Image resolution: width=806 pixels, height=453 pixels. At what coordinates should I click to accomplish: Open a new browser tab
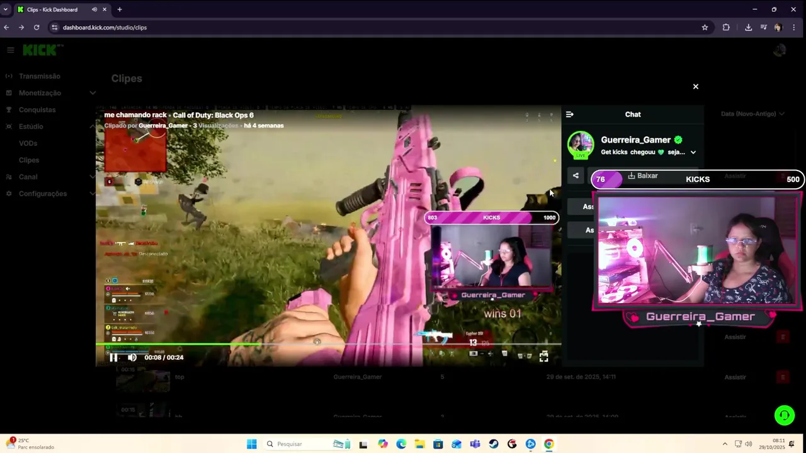coord(120,9)
